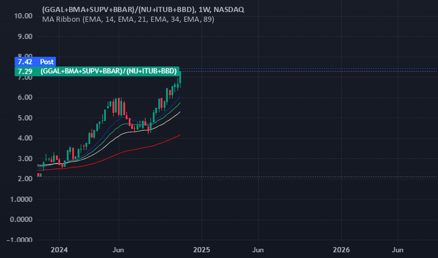The image size is (438, 258).
Task: Click the 2.00 price axis label
Action: (x=25, y=179)
